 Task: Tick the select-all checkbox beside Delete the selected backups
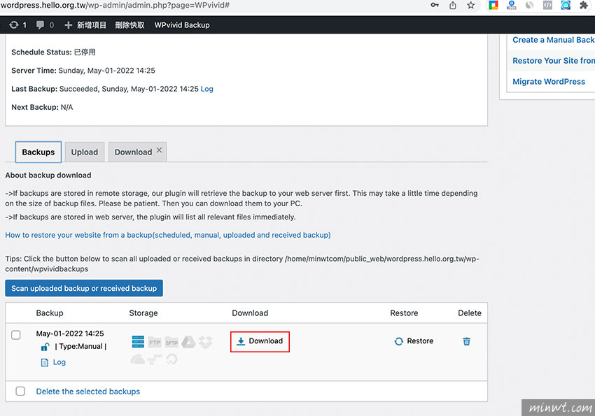coord(20,391)
